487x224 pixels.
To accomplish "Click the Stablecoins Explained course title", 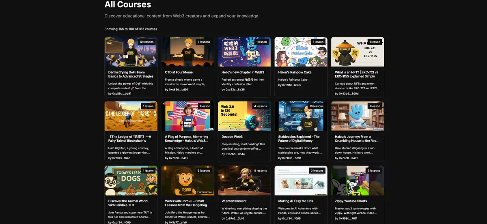I will pyautogui.click(x=299, y=138).
